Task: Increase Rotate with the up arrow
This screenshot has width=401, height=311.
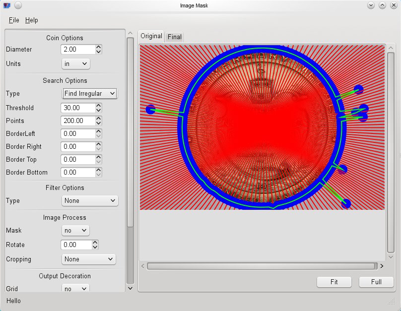Action: [95, 243]
